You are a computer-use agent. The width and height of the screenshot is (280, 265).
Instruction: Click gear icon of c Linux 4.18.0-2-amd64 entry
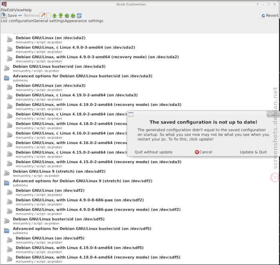click(x=10, y=116)
